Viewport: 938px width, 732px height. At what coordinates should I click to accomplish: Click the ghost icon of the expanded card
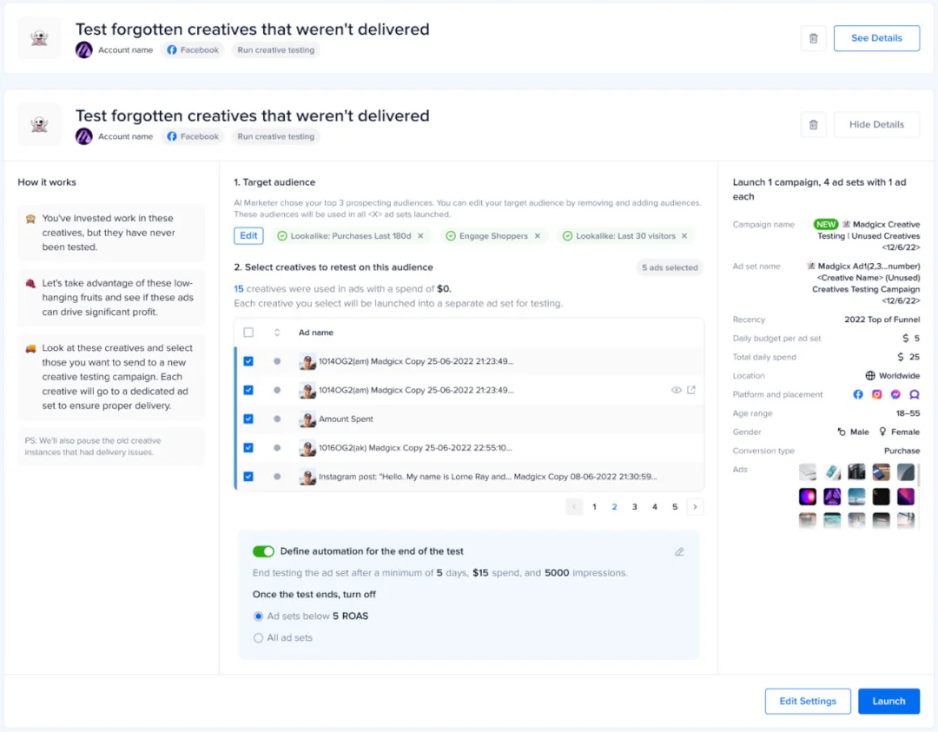[x=39, y=124]
